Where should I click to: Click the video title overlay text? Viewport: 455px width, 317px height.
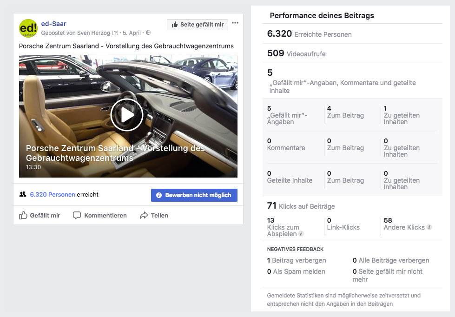click(115, 153)
